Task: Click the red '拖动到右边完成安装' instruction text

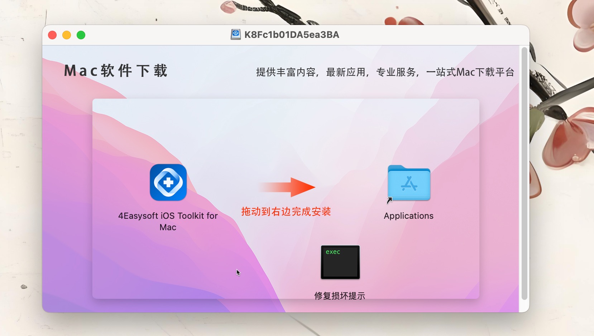Action: pyautogui.click(x=286, y=212)
